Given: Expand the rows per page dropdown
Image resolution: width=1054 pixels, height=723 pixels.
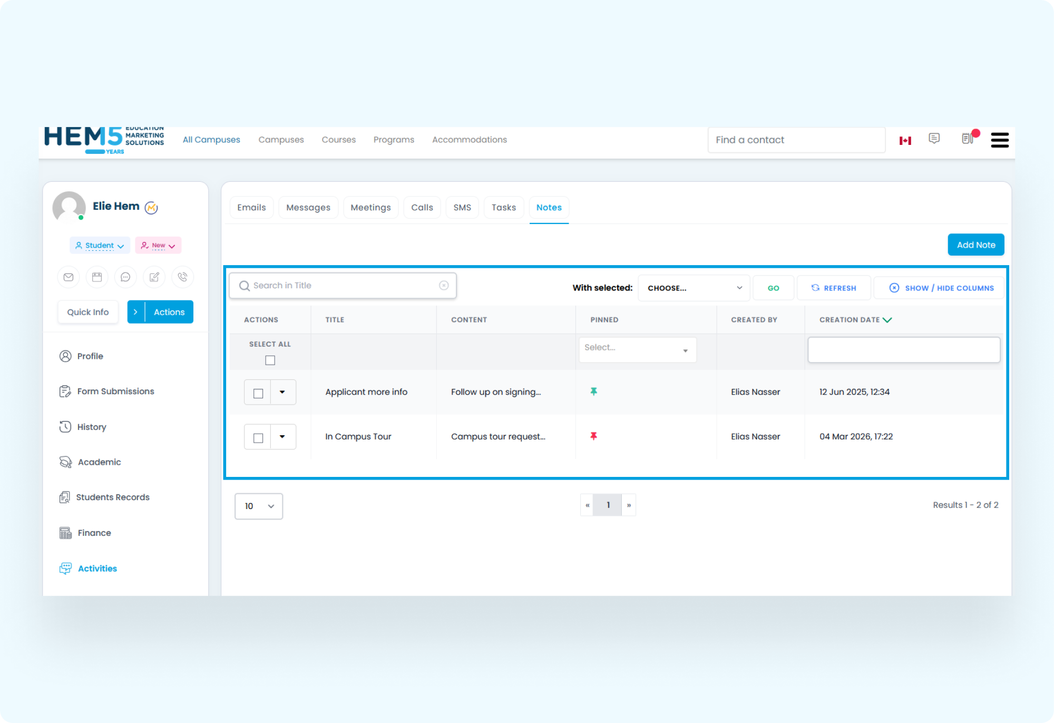Looking at the screenshot, I should (259, 506).
